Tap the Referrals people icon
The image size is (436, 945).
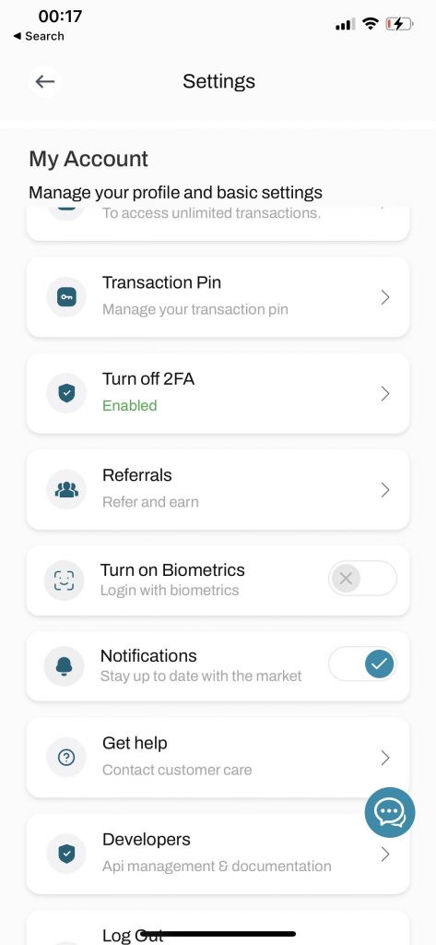point(66,490)
